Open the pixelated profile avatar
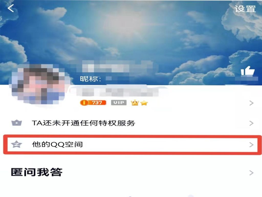The width and height of the screenshot is (262, 197). [x=40, y=84]
